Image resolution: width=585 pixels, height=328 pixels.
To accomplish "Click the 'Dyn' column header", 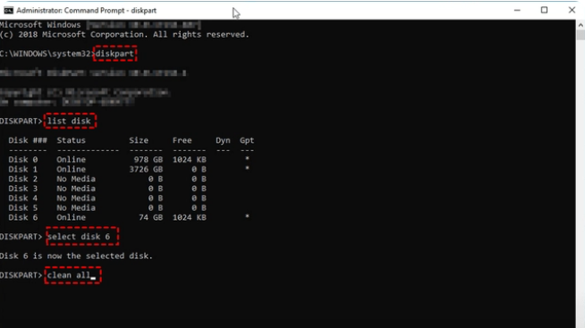I will [223, 140].
